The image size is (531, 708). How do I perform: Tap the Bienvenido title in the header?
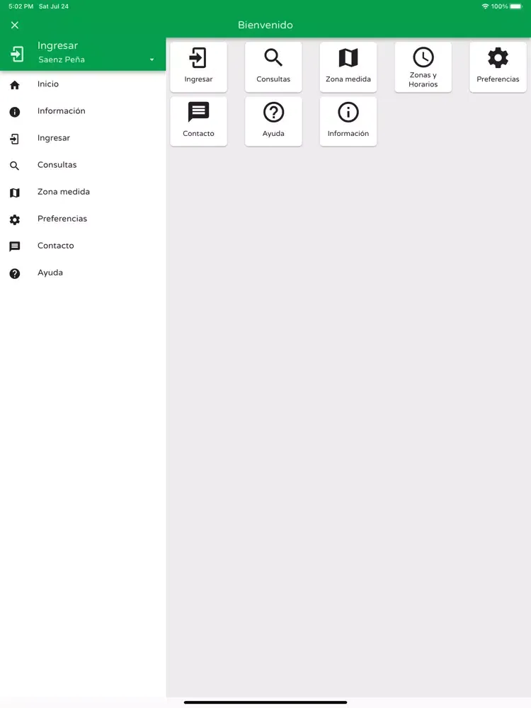(x=265, y=25)
